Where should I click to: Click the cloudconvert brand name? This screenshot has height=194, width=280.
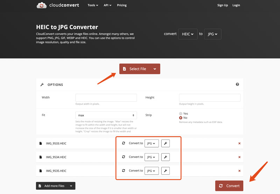pos(64,5)
